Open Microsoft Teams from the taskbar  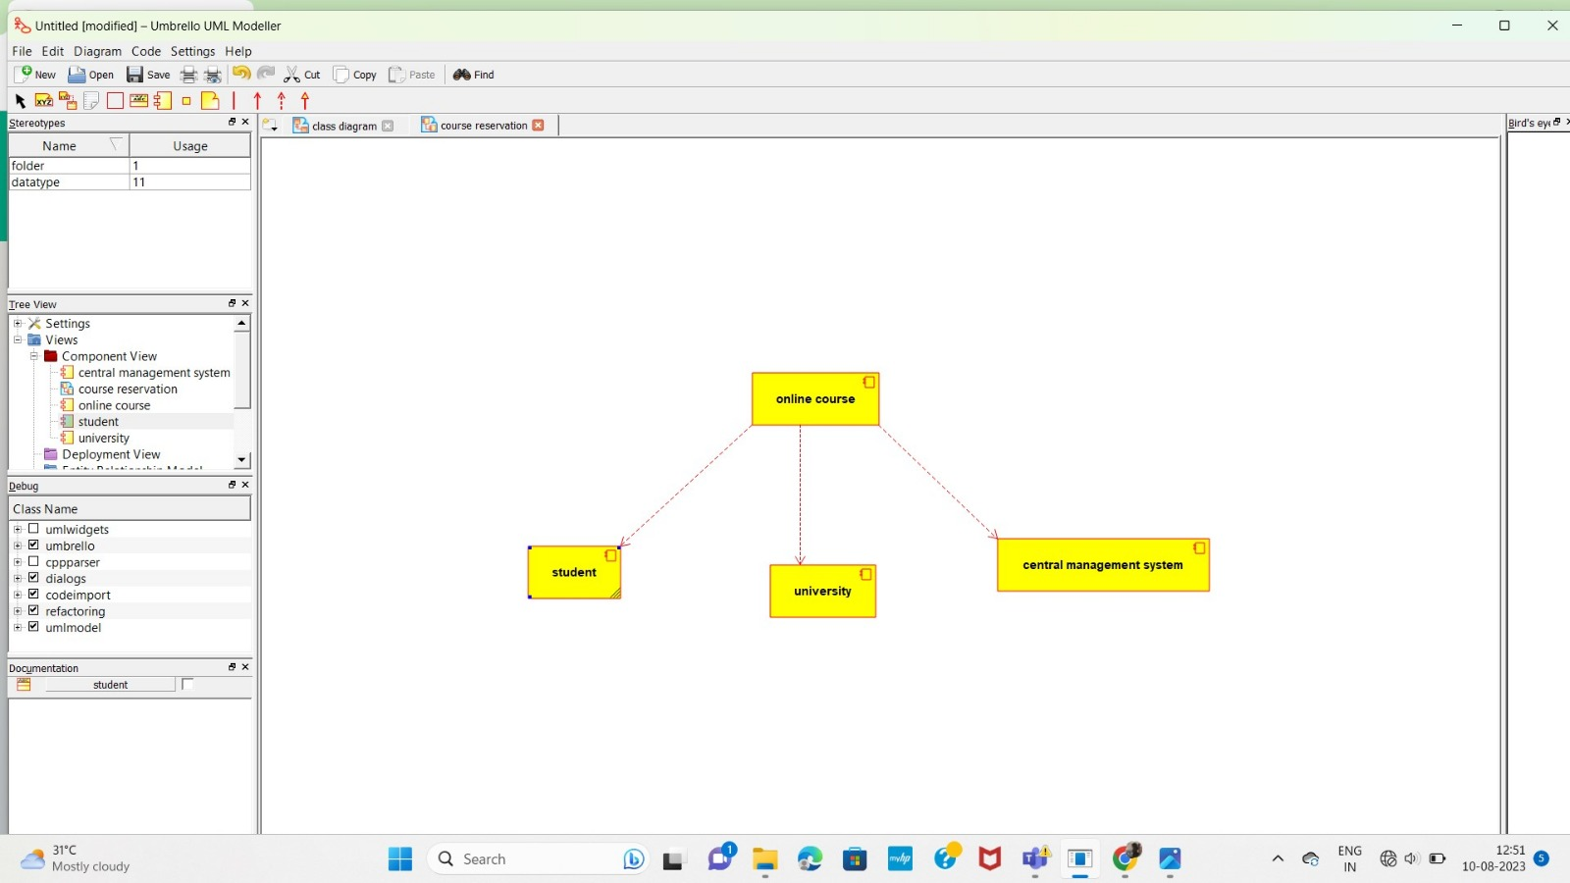click(1035, 859)
